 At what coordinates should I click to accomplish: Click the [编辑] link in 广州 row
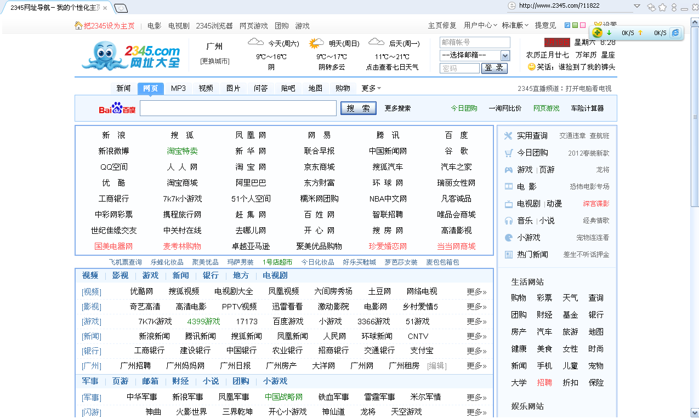pyautogui.click(x=436, y=366)
